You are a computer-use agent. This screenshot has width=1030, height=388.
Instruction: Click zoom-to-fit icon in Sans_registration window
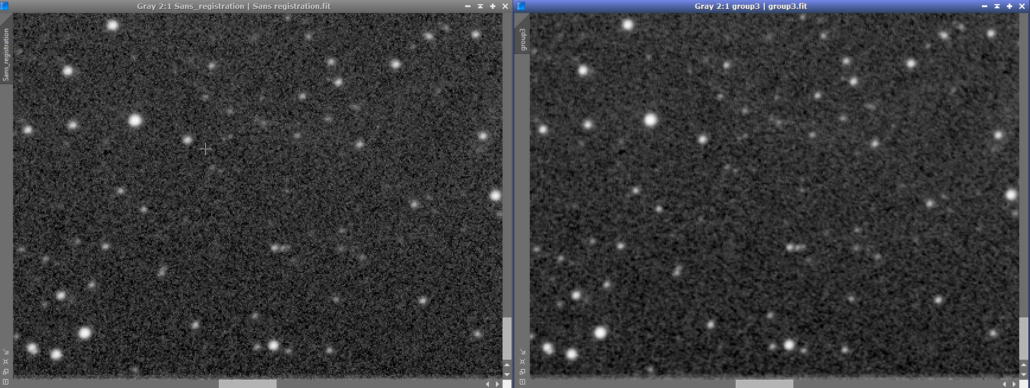pos(5,361)
